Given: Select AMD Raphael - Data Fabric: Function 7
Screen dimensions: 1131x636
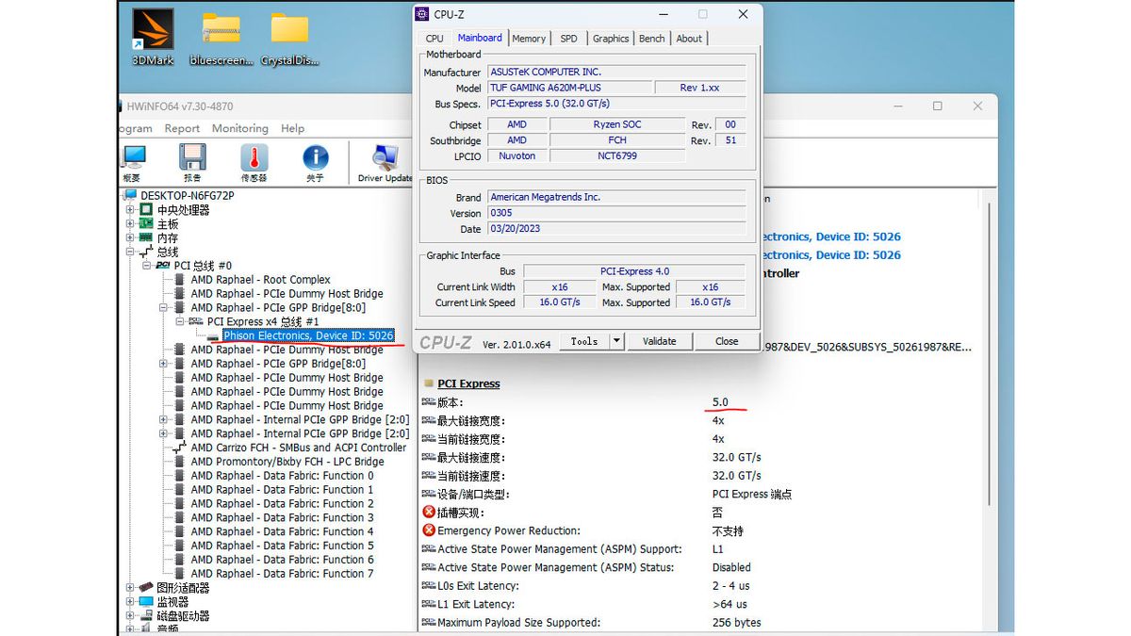Looking at the screenshot, I should (x=282, y=574).
